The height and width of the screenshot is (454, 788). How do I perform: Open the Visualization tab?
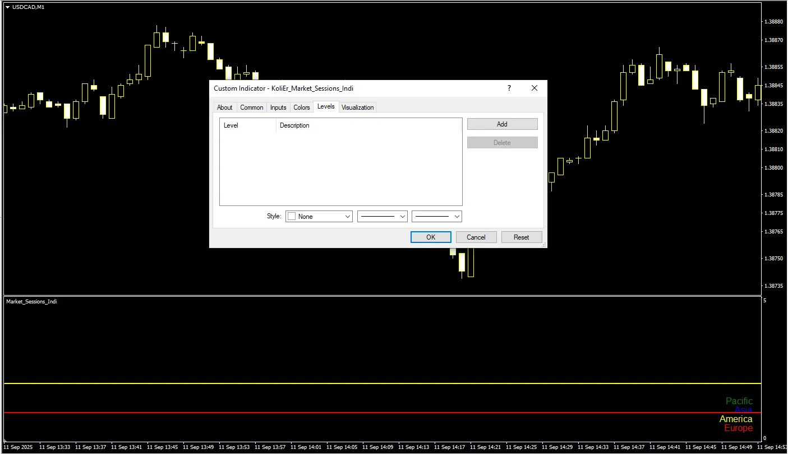(357, 107)
